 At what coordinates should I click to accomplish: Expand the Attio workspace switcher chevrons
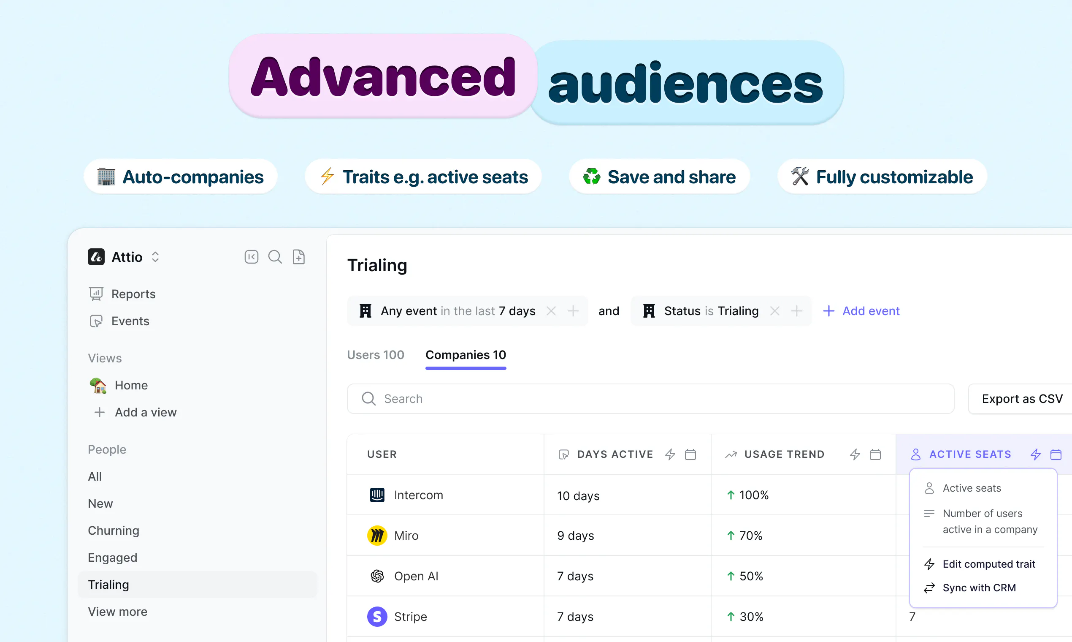(x=155, y=257)
